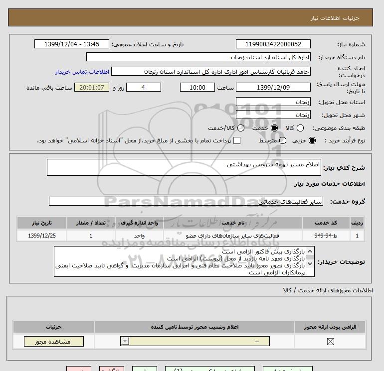
Task: Click the نام خدمت column header
Action: 233,223
